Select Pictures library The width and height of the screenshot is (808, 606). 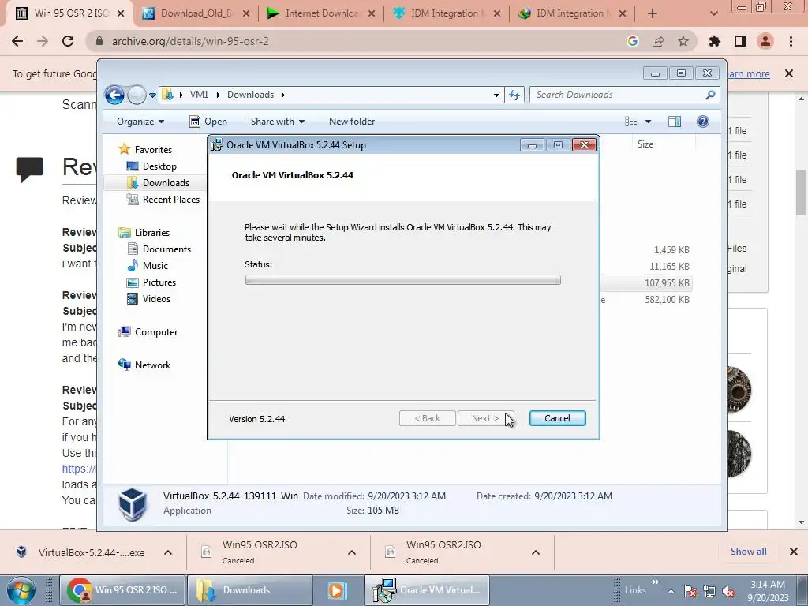[159, 282]
